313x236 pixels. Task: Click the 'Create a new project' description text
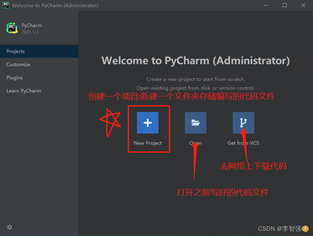tap(196, 79)
